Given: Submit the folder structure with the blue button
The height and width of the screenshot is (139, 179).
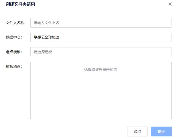Looking at the screenshot, I should [x=161, y=132].
